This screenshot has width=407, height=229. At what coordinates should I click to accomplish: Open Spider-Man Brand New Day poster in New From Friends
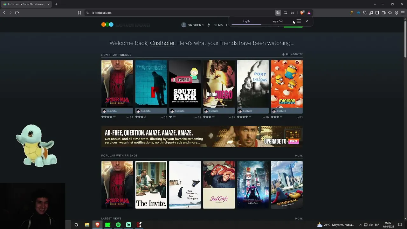[x=117, y=84]
